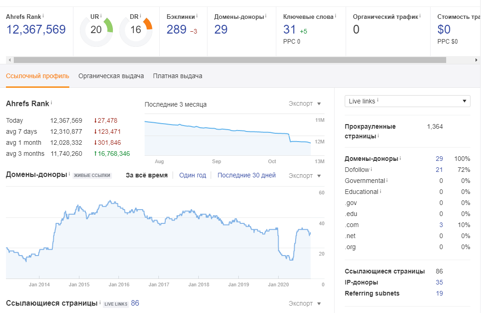Screen dimensions: 504x313
Task: Open Экспорт dropdown for Домены-доноры chart
Action: click(305, 176)
